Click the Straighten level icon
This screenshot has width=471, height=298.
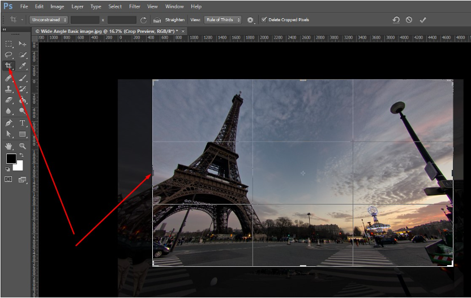point(157,20)
